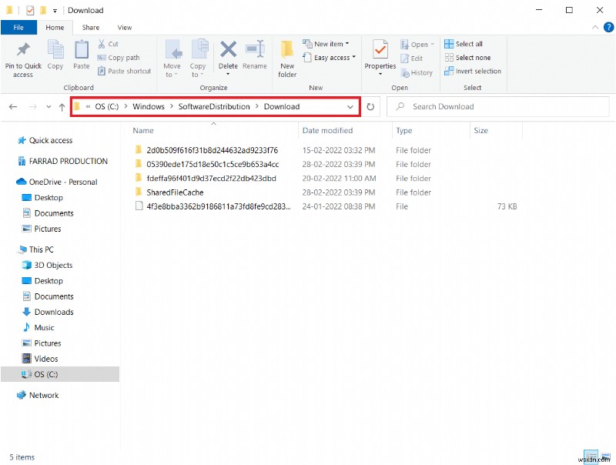This screenshot has width=616, height=465.
Task: Select This PC in navigation pane
Action: pos(41,249)
